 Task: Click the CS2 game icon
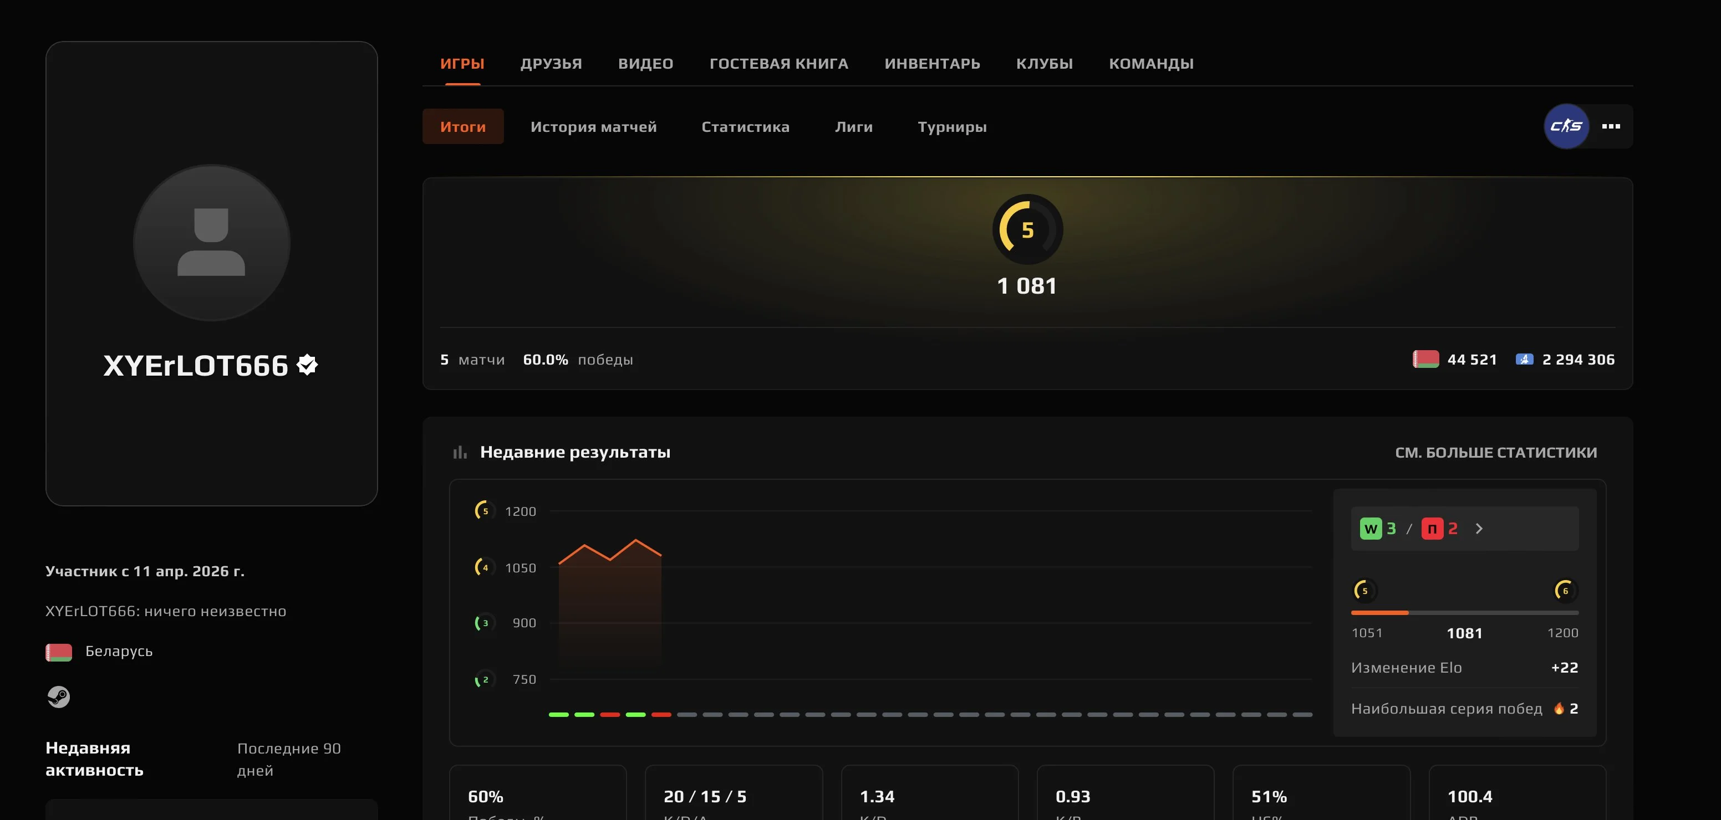[x=1566, y=126]
